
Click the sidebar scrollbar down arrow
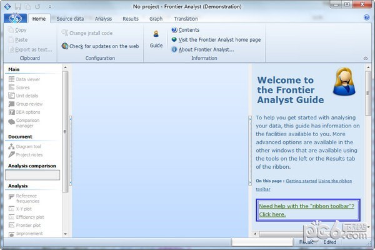click(65, 234)
